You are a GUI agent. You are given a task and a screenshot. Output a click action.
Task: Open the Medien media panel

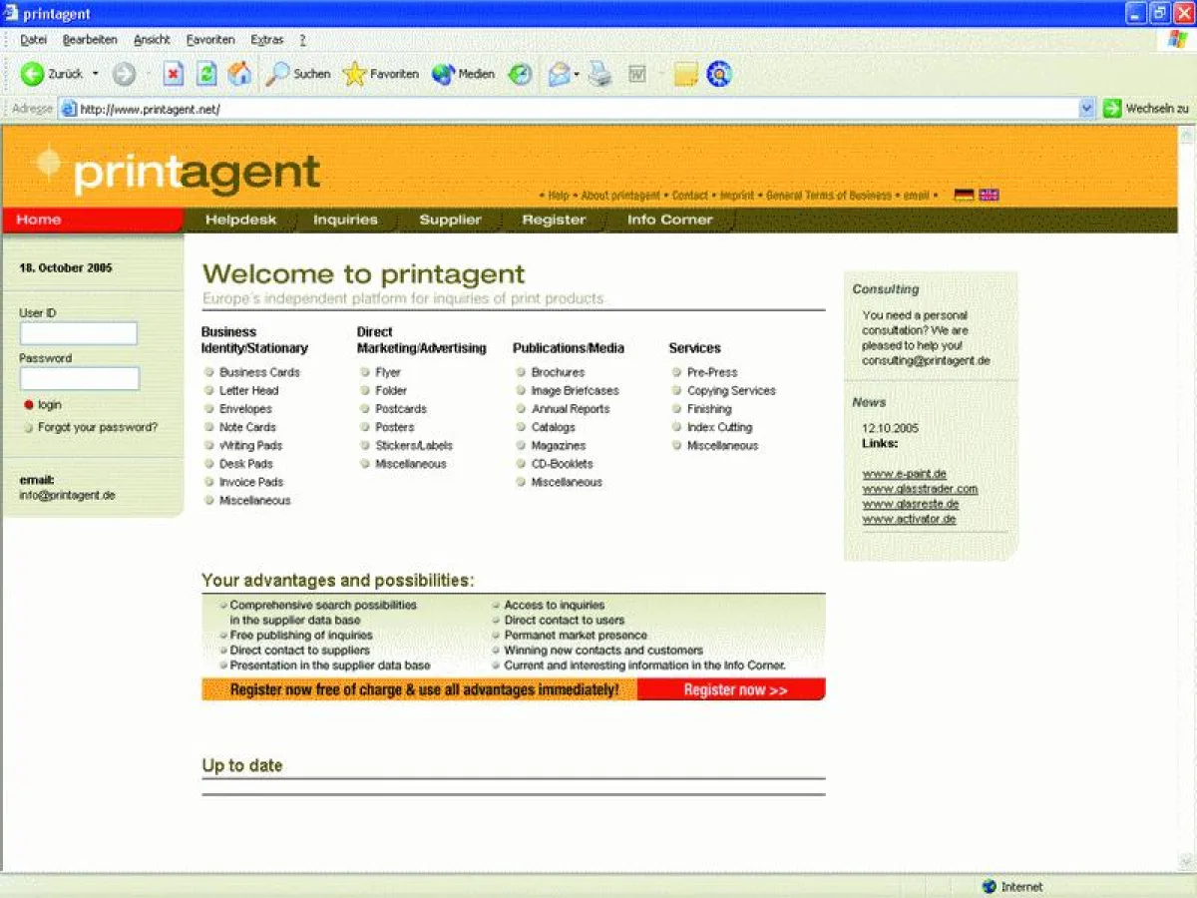(x=463, y=74)
